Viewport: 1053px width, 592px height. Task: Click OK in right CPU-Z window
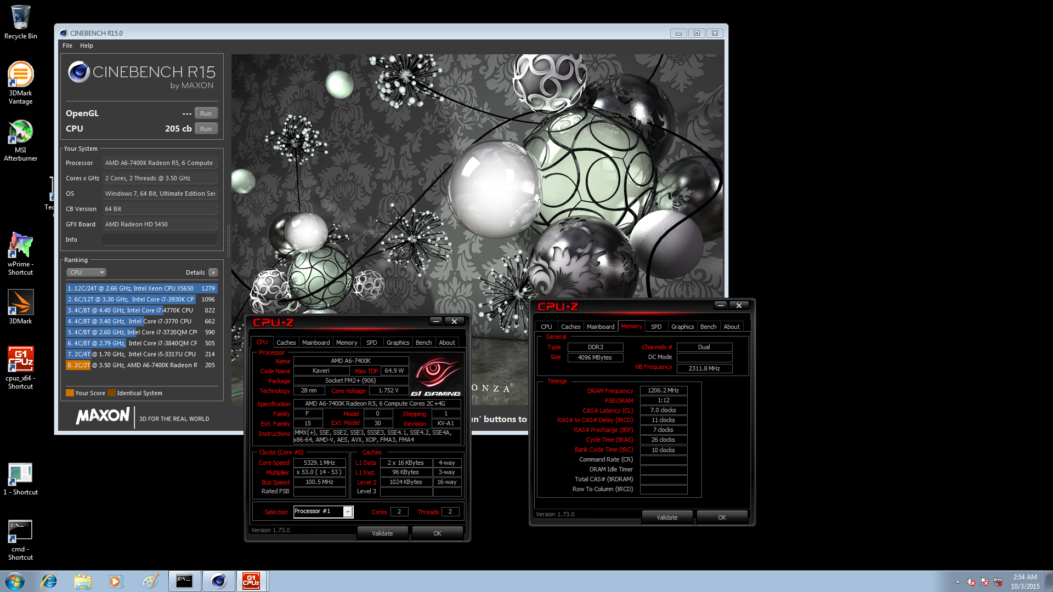pos(722,517)
